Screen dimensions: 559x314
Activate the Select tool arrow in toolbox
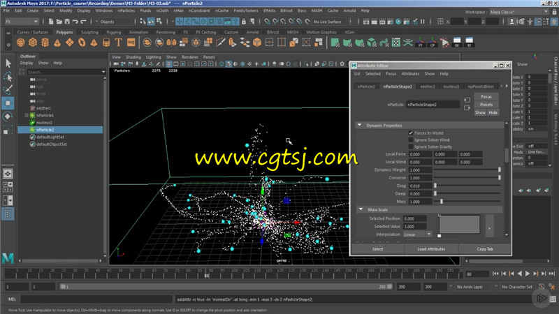click(x=8, y=63)
